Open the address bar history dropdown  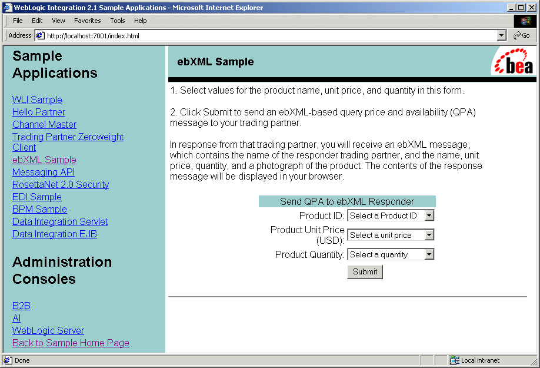tap(502, 35)
